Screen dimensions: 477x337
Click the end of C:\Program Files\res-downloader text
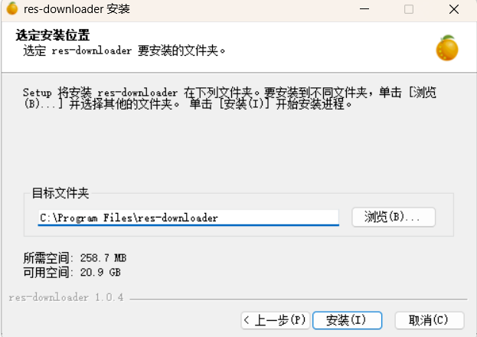pyautogui.click(x=217, y=218)
